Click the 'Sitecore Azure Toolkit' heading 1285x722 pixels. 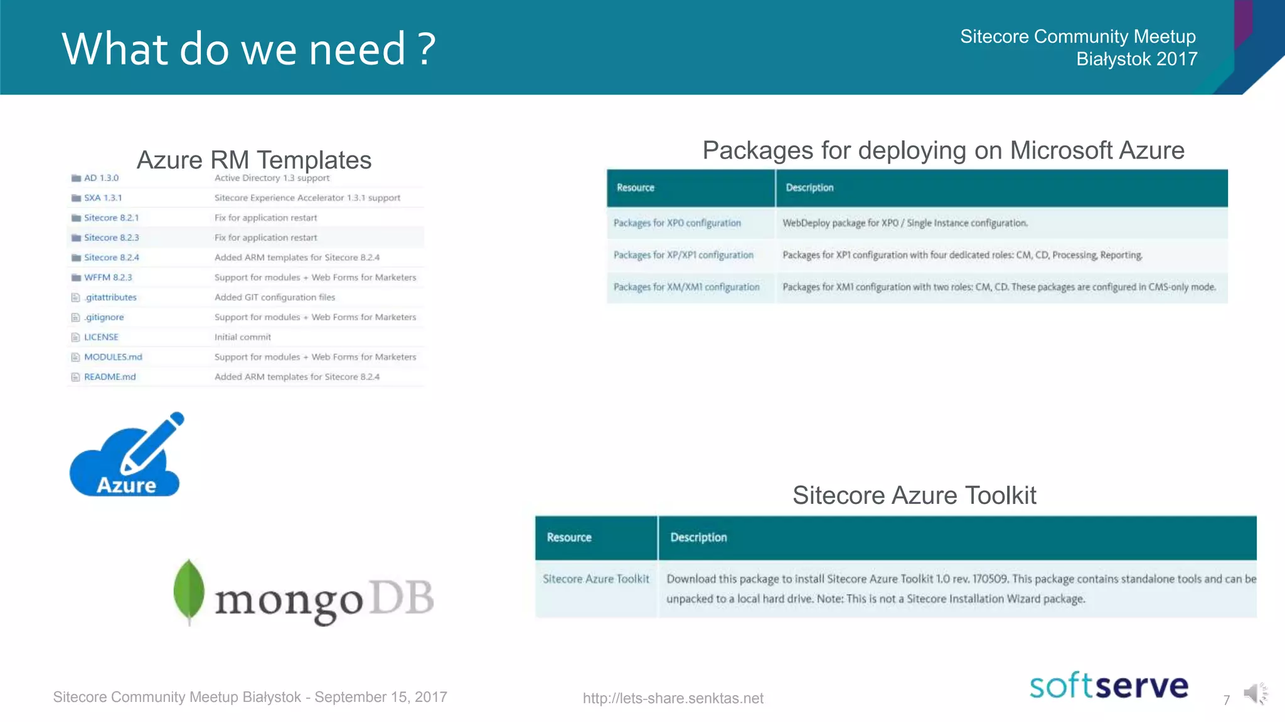[914, 495]
